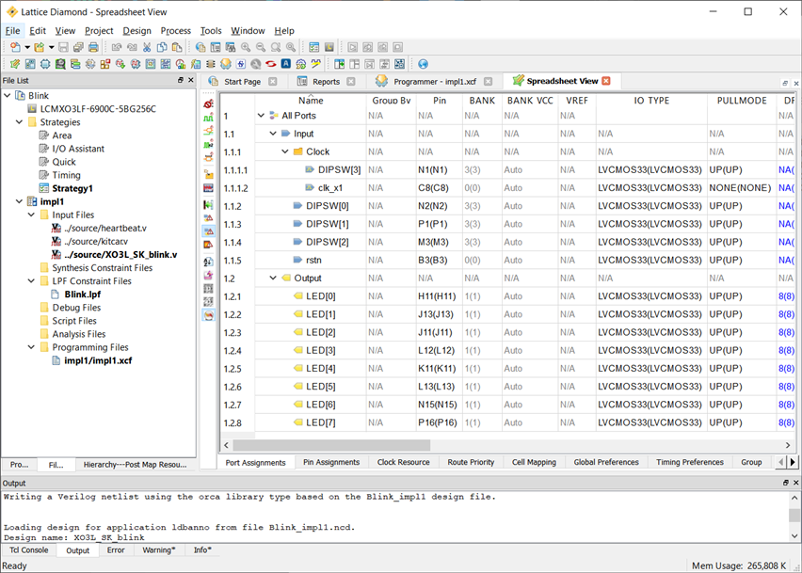802x573 pixels.
Task: Show the Warning tab in Output
Action: pos(158,550)
